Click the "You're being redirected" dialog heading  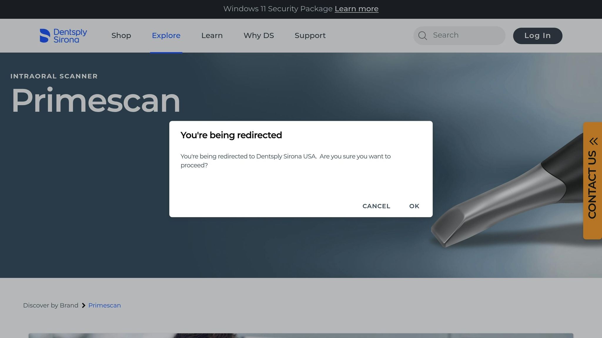[x=231, y=135]
